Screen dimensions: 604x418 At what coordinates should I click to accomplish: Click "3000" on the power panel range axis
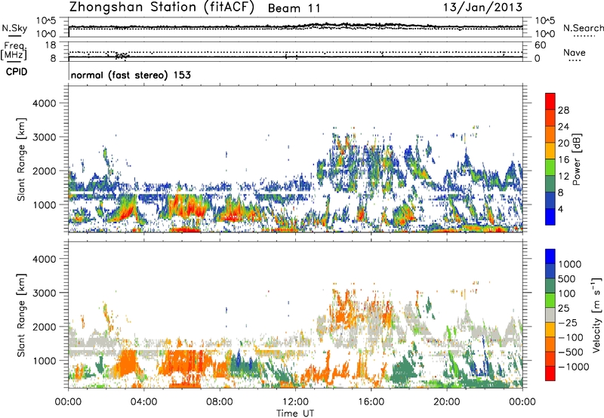[44, 137]
